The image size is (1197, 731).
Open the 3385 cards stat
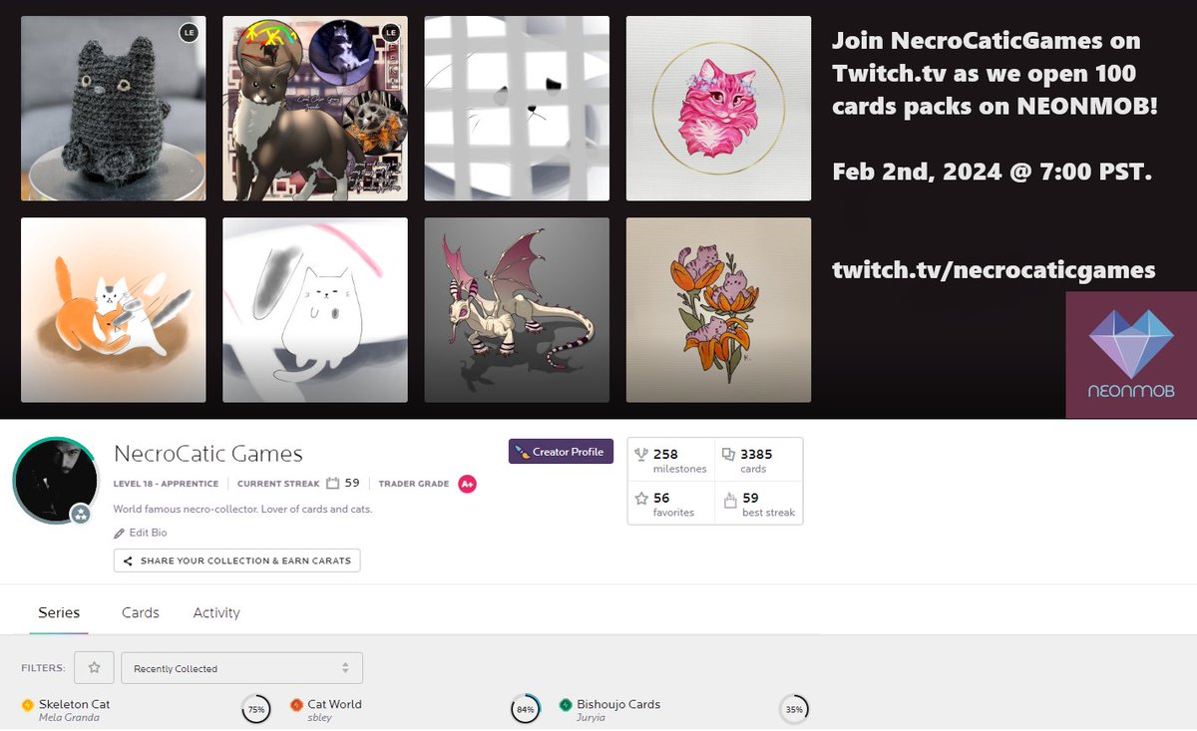758,461
